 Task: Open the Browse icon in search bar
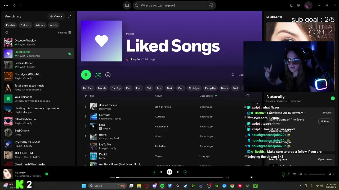coord(211,6)
